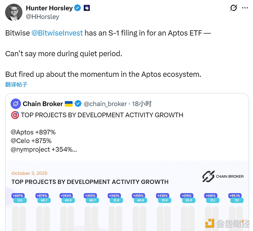This screenshot has width=253, height=231.
Task: Click the 翻译帖子 translate post link
Action: tap(16, 85)
